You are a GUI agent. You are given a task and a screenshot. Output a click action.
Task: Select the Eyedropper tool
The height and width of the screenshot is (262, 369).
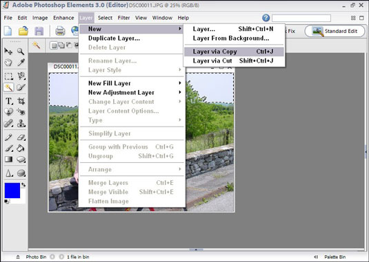(x=21, y=63)
